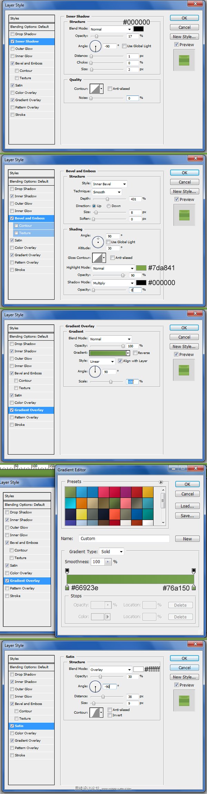Screen dimensions: 207x794
Task: Click OK in the Gradient Editor
Action: [187, 484]
